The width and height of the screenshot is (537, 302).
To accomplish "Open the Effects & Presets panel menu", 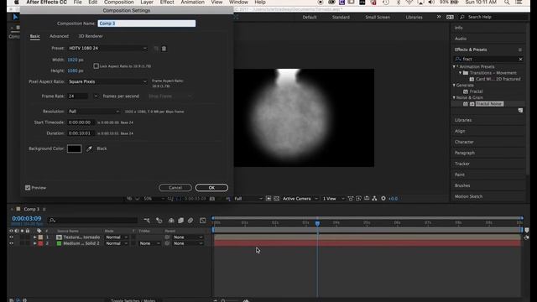I will pyautogui.click(x=520, y=49).
